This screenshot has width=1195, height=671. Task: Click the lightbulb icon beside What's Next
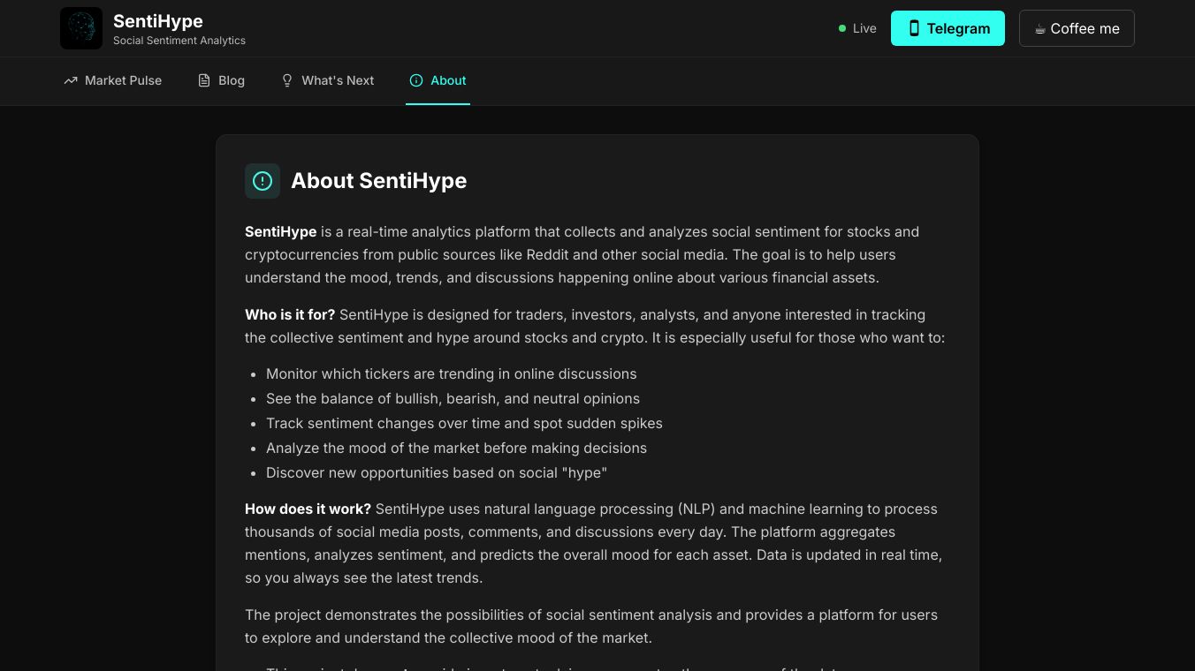click(287, 80)
